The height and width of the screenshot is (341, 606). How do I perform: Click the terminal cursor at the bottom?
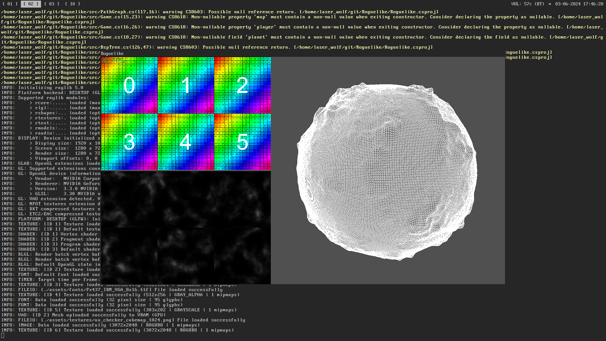(x=3, y=335)
